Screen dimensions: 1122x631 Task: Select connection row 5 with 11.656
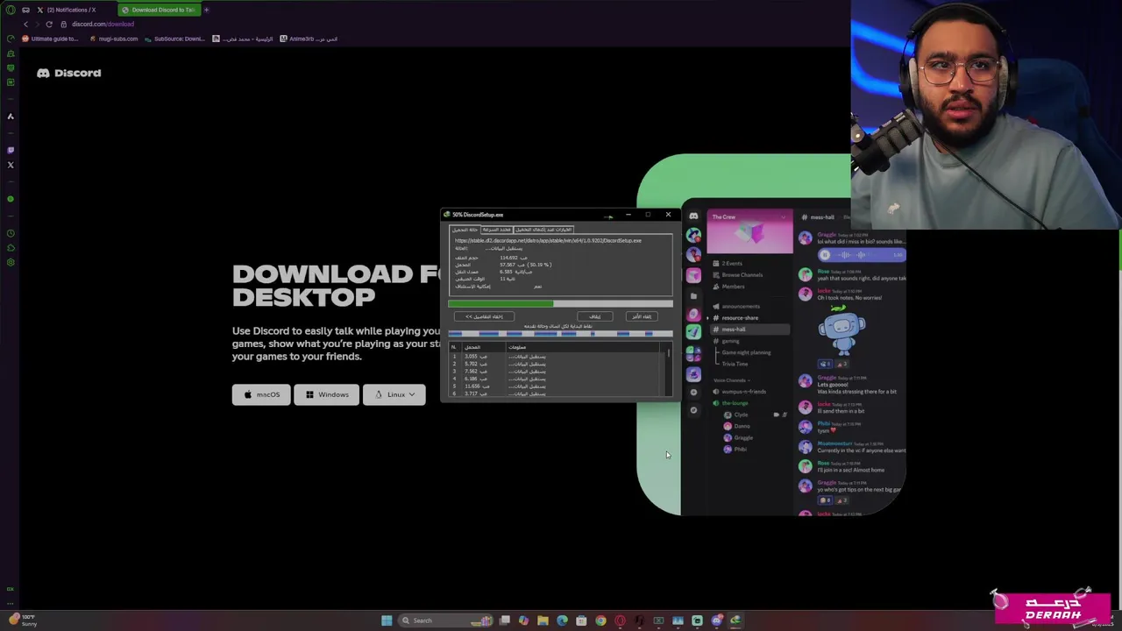(x=557, y=386)
